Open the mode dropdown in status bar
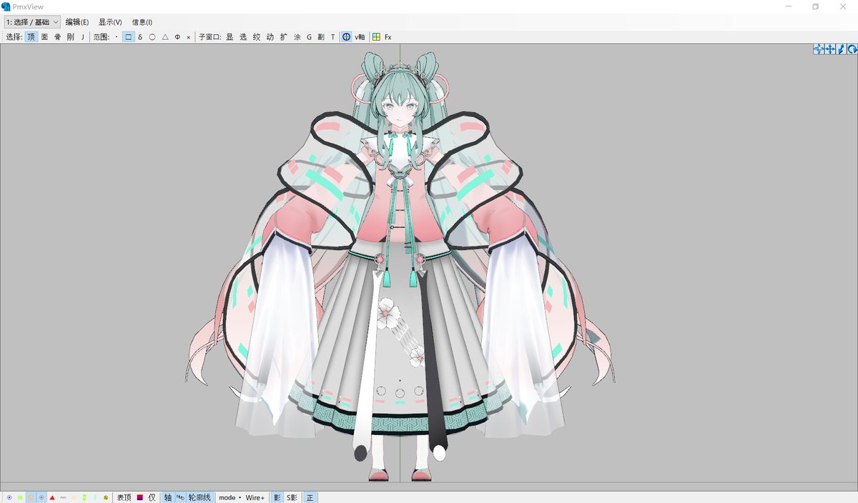This screenshot has width=858, height=503. [x=230, y=497]
